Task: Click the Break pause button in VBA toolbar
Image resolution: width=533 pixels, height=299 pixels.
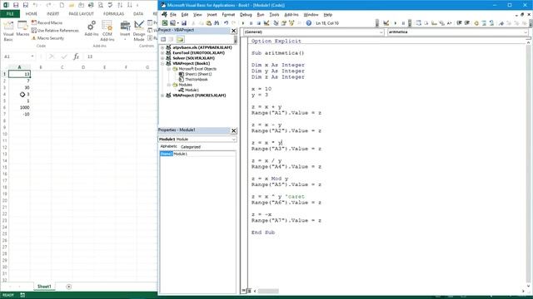Action: 251,23
